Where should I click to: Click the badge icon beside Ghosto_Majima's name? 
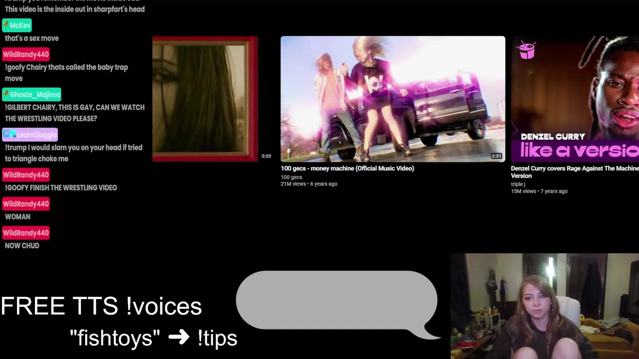(6, 94)
